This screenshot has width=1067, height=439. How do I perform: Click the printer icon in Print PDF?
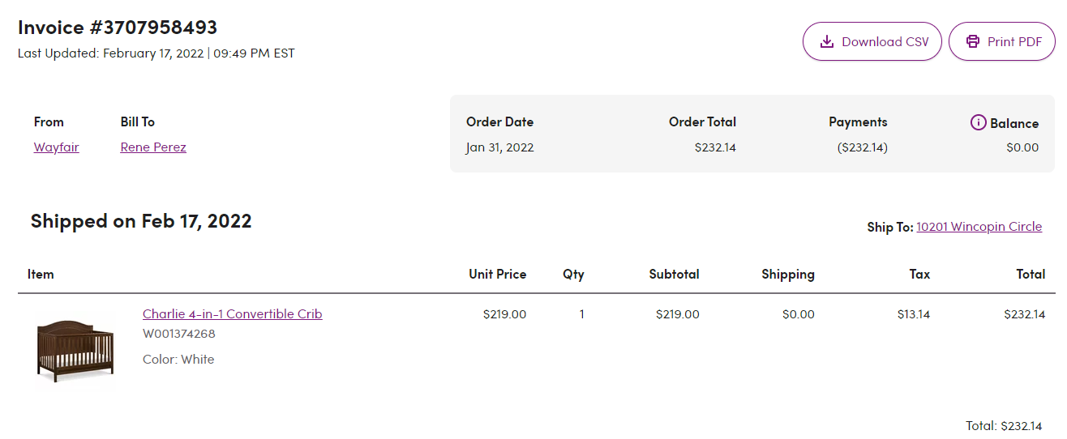point(973,41)
